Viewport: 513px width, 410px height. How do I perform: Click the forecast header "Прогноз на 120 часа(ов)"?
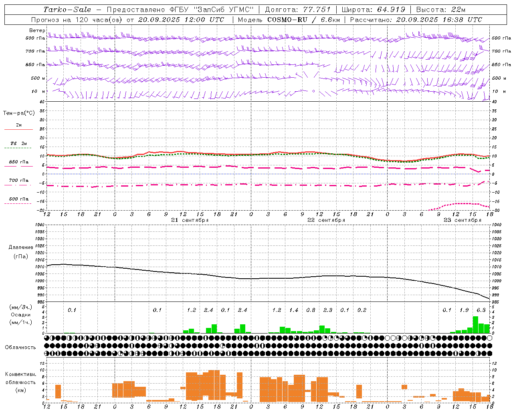point(77,20)
